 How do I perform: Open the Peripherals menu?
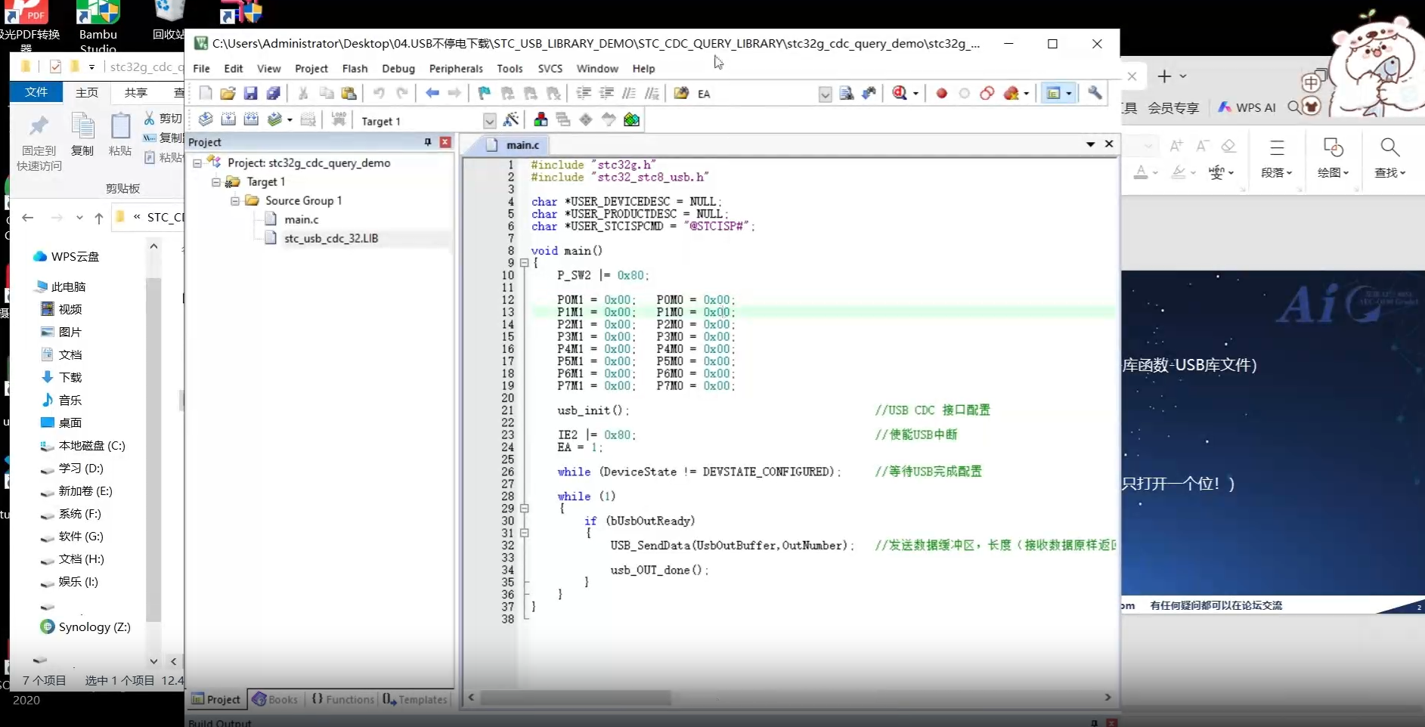pos(456,68)
